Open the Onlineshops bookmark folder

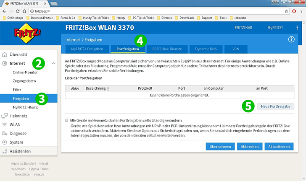(x=13, y=18)
